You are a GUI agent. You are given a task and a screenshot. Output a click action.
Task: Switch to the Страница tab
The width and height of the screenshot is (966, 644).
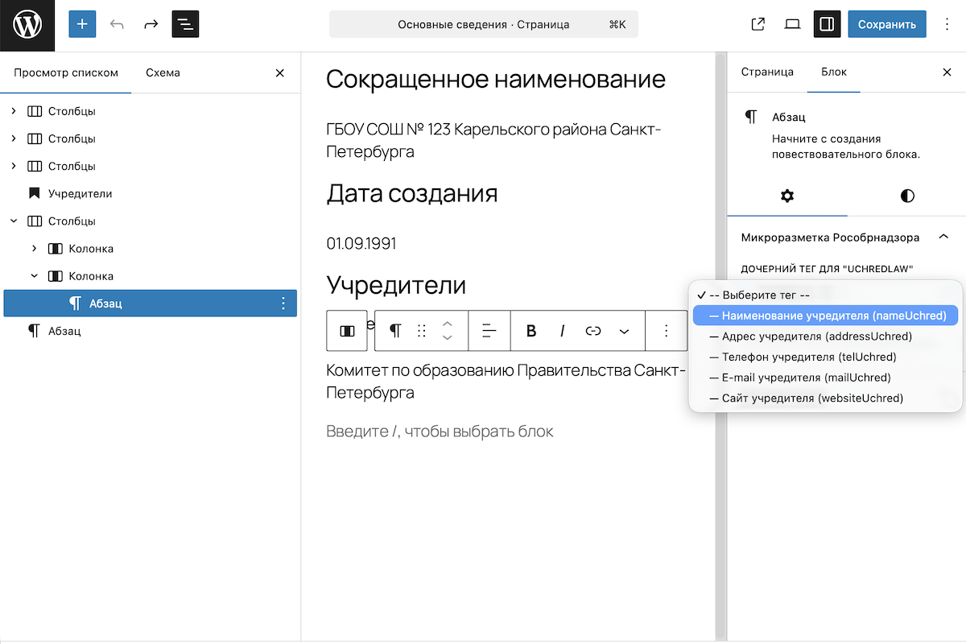tap(767, 72)
